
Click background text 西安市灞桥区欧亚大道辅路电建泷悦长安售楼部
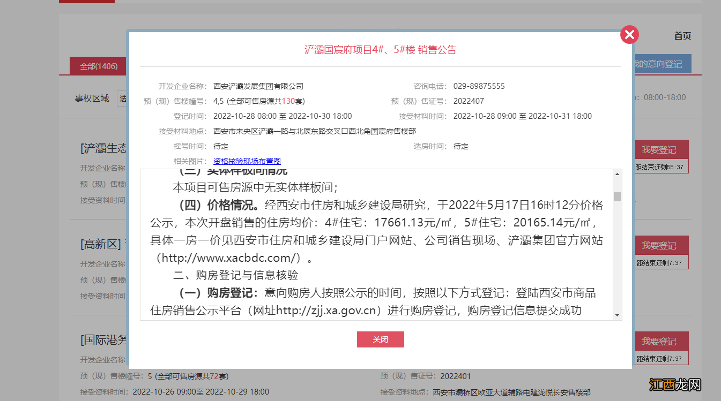(x=512, y=392)
